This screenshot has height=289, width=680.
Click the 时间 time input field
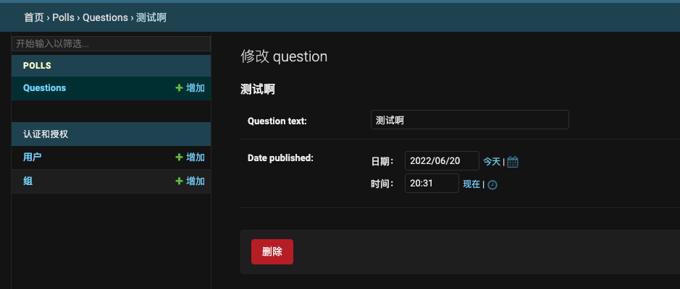click(x=432, y=183)
